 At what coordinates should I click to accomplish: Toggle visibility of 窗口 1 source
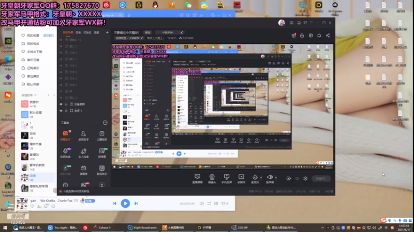[x=61, y=46]
